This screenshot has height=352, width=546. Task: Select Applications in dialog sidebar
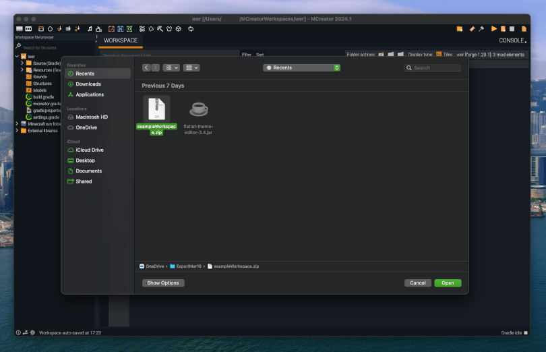click(x=98, y=94)
